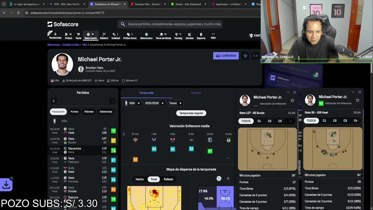373x210 pixels.
Task: Click the Sofascore search field
Action: [x=170, y=24]
